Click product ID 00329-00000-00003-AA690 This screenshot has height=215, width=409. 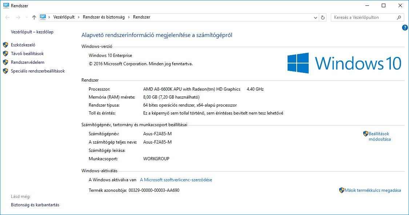pos(154,190)
